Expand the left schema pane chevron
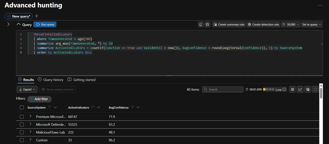Image resolution: width=329 pixels, height=144 pixels. 8,24
